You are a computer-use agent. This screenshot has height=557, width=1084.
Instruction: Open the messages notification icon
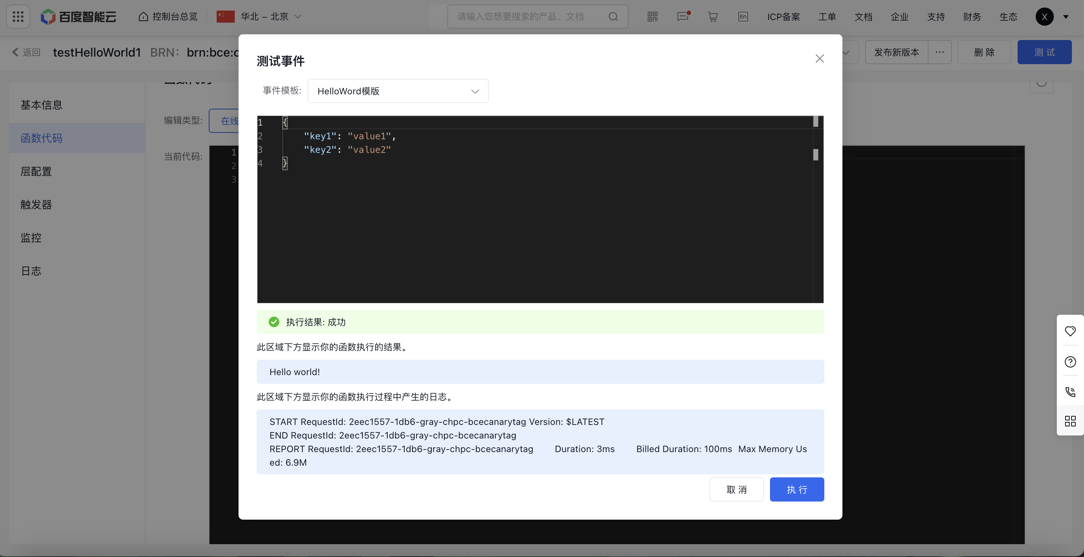[683, 16]
